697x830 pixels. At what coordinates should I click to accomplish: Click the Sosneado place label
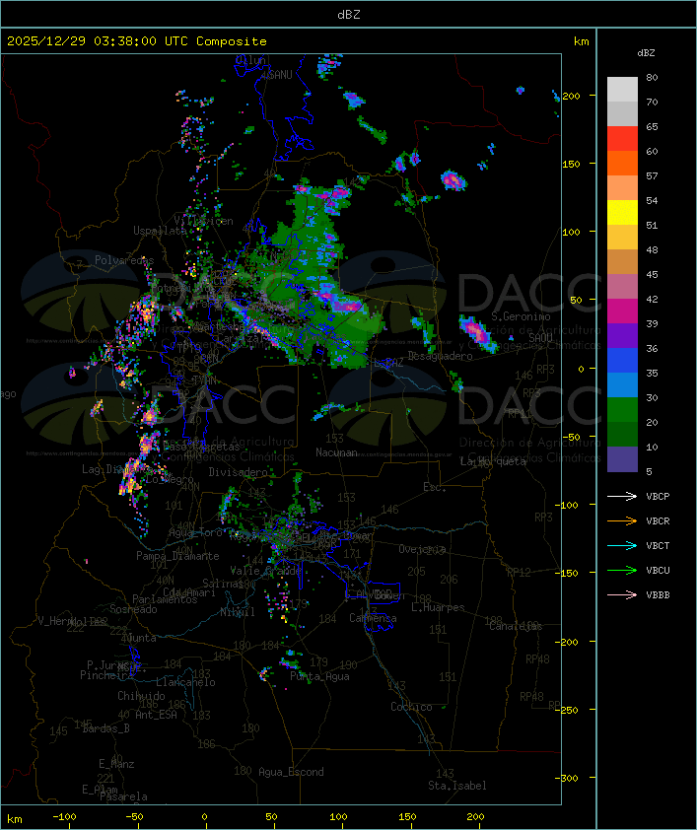(x=133, y=609)
